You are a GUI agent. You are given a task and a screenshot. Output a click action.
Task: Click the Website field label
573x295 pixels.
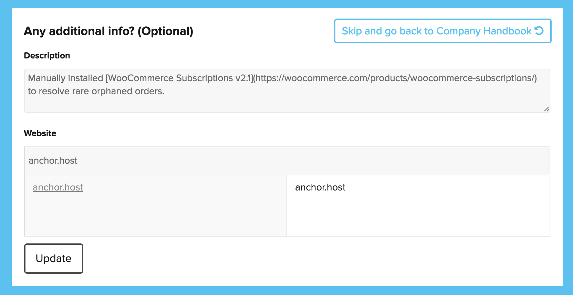coord(40,133)
